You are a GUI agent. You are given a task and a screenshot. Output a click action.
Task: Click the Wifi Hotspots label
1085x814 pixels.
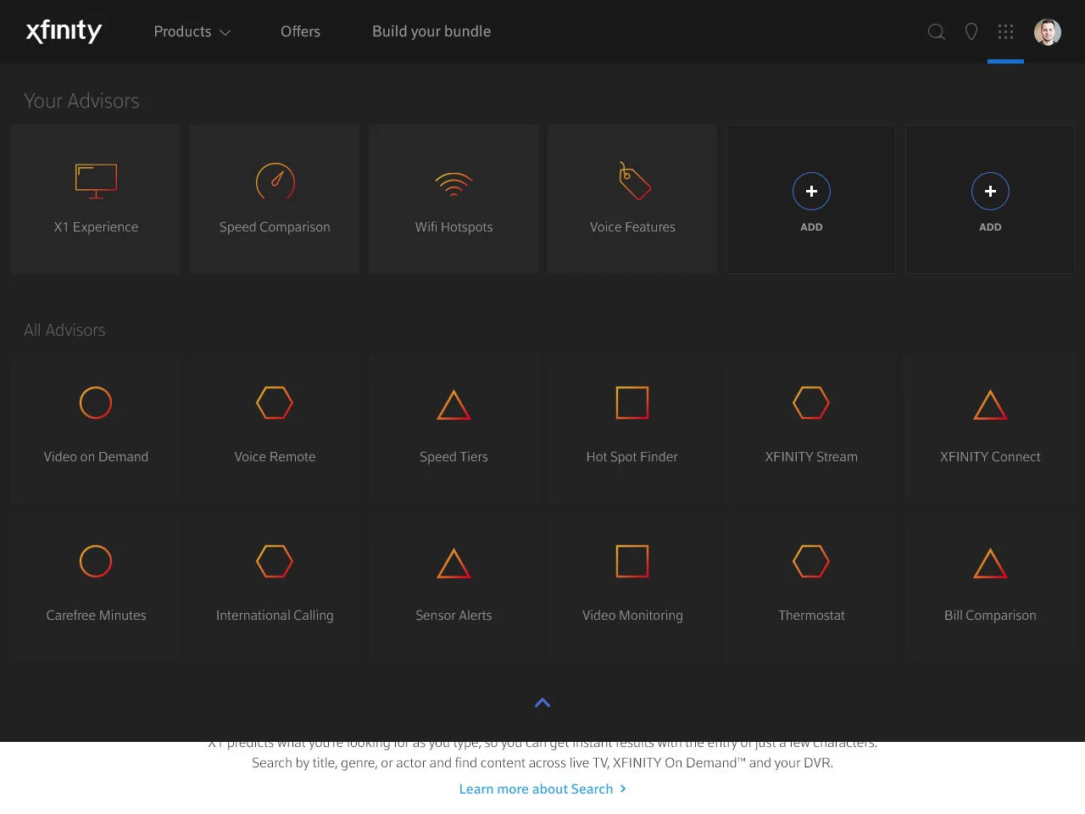click(x=453, y=227)
